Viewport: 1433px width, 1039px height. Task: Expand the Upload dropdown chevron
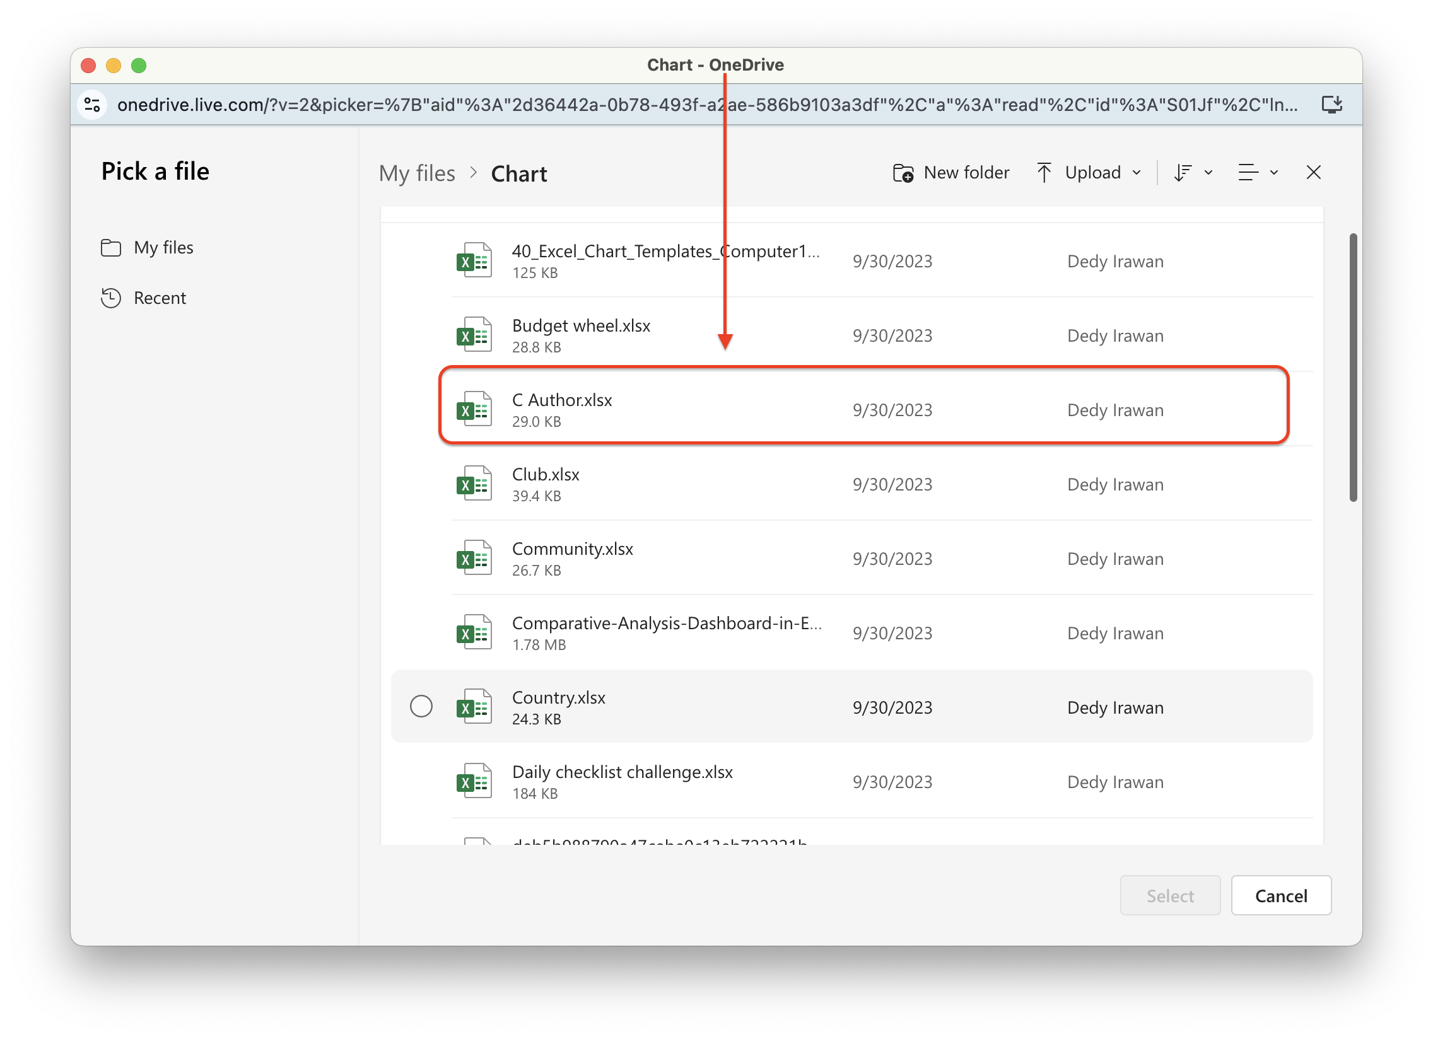click(x=1137, y=172)
